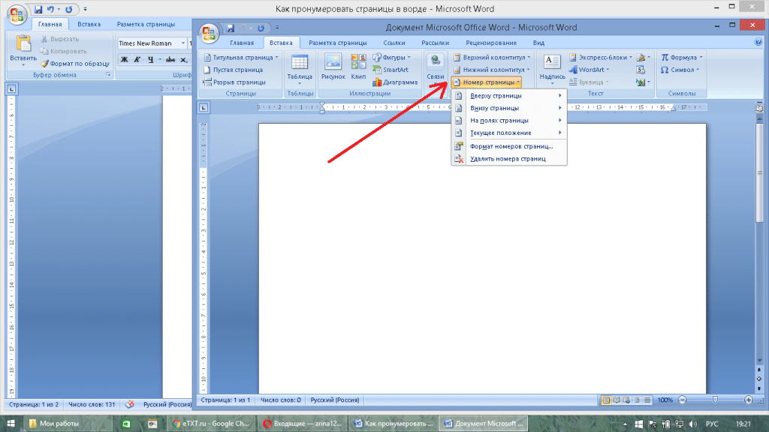Click the zoom slider in the status bar

click(x=714, y=400)
